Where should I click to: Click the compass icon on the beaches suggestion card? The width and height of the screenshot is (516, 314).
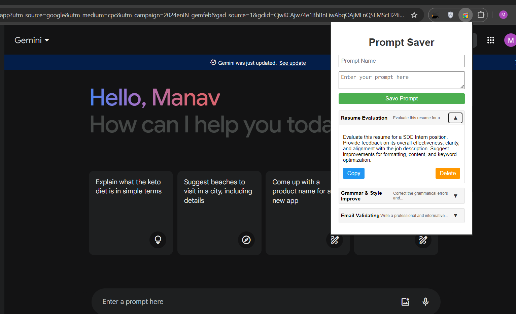tap(246, 240)
